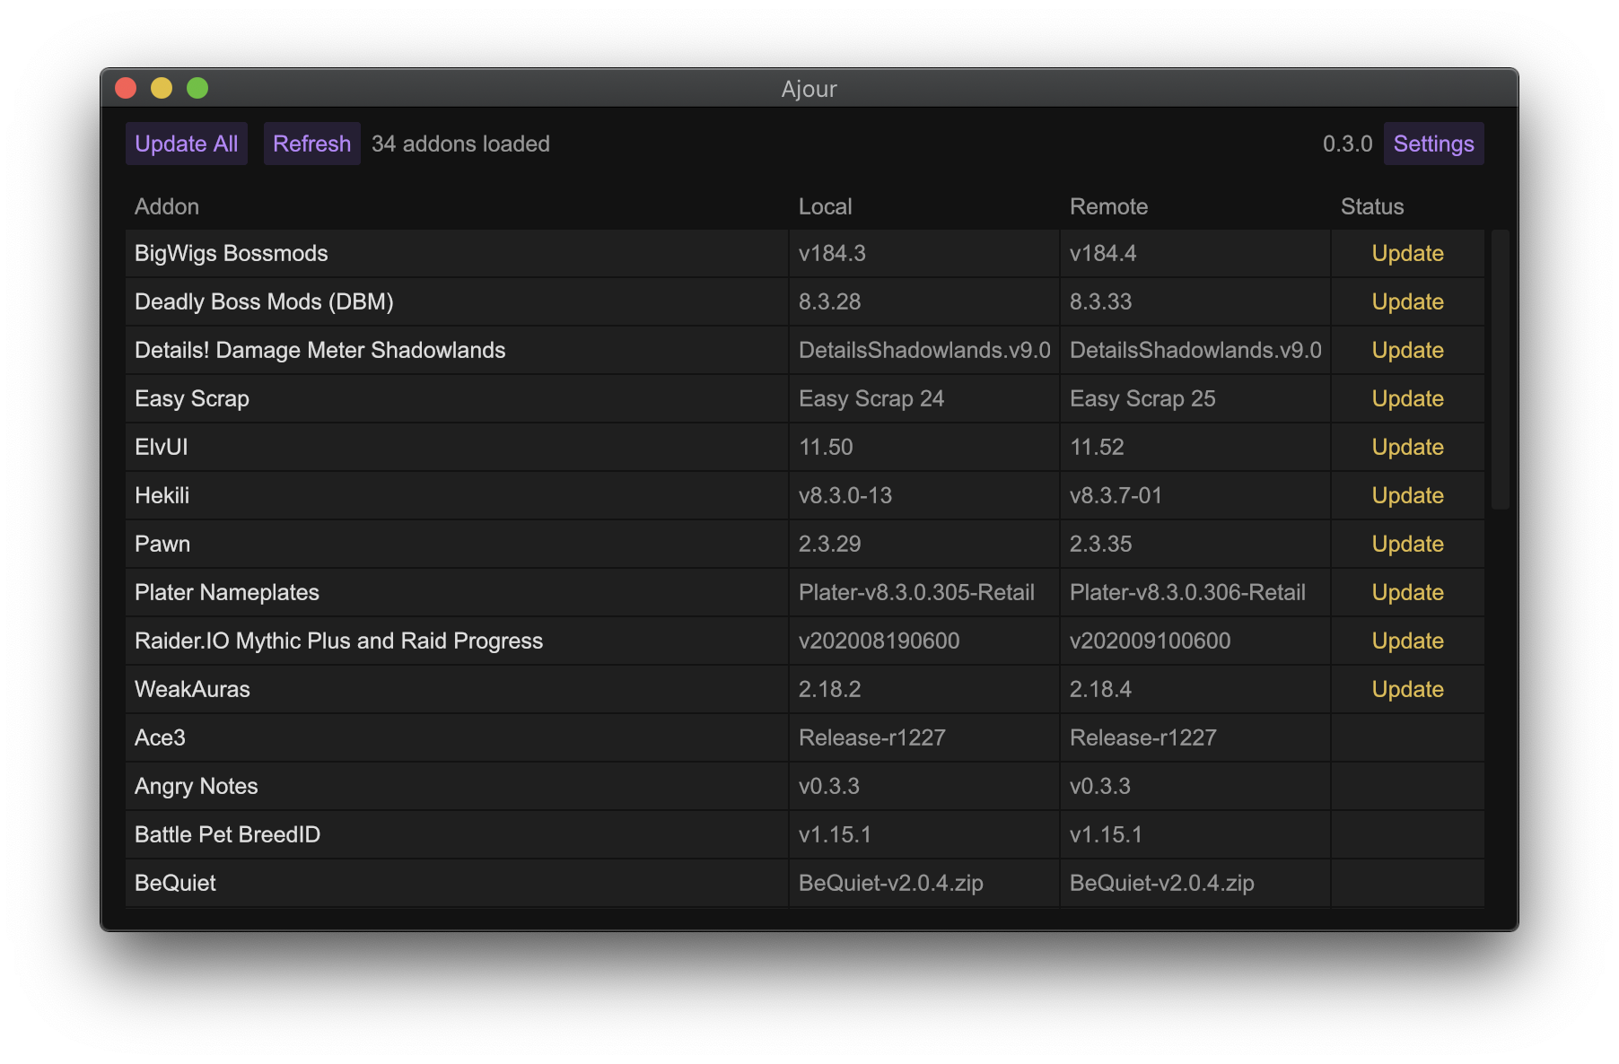Screen dimensions: 1619x1064
Task: Click remote version 2.18.4
Action: (x=1101, y=689)
